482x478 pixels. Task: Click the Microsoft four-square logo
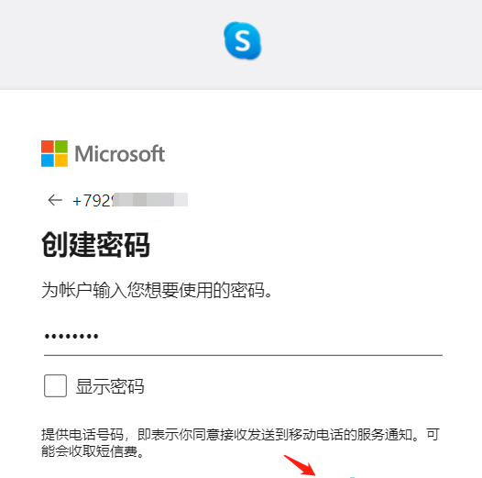coord(54,153)
